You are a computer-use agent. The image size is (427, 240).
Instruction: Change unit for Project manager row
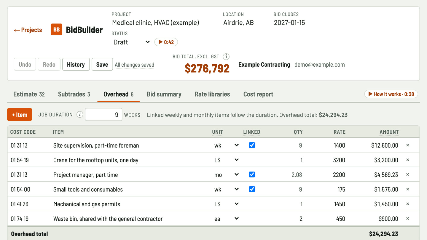pos(227,175)
